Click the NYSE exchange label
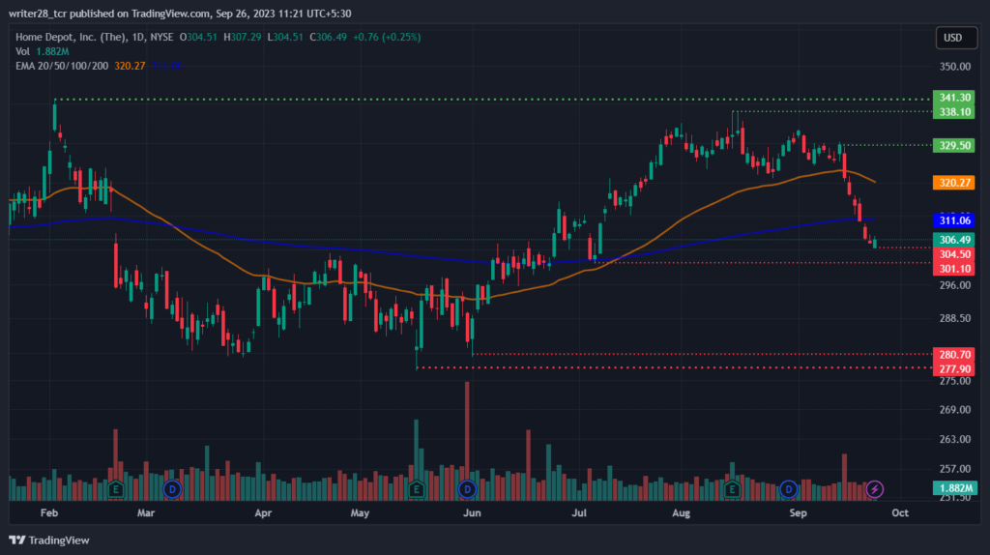This screenshot has width=990, height=555. [x=161, y=38]
